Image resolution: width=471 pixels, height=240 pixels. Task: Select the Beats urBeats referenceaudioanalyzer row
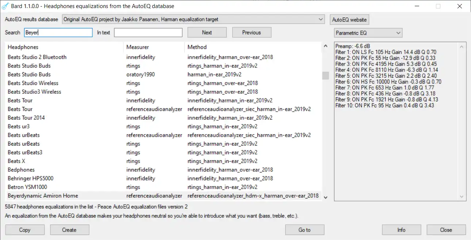(164, 135)
